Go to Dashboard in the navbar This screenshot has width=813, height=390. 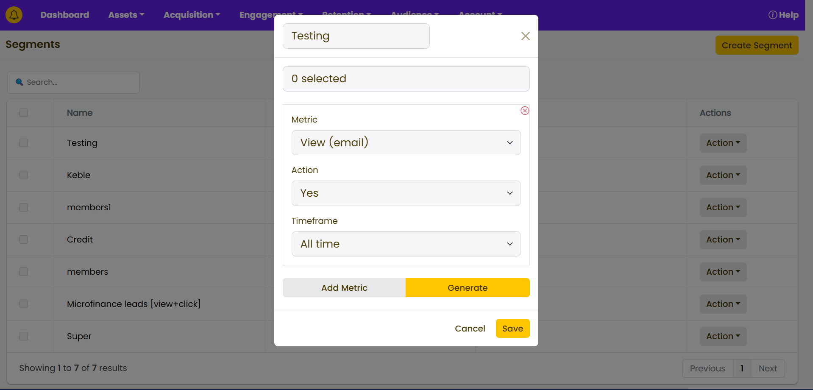65,15
